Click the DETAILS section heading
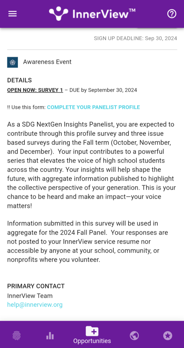184x348 pixels. 20,80
